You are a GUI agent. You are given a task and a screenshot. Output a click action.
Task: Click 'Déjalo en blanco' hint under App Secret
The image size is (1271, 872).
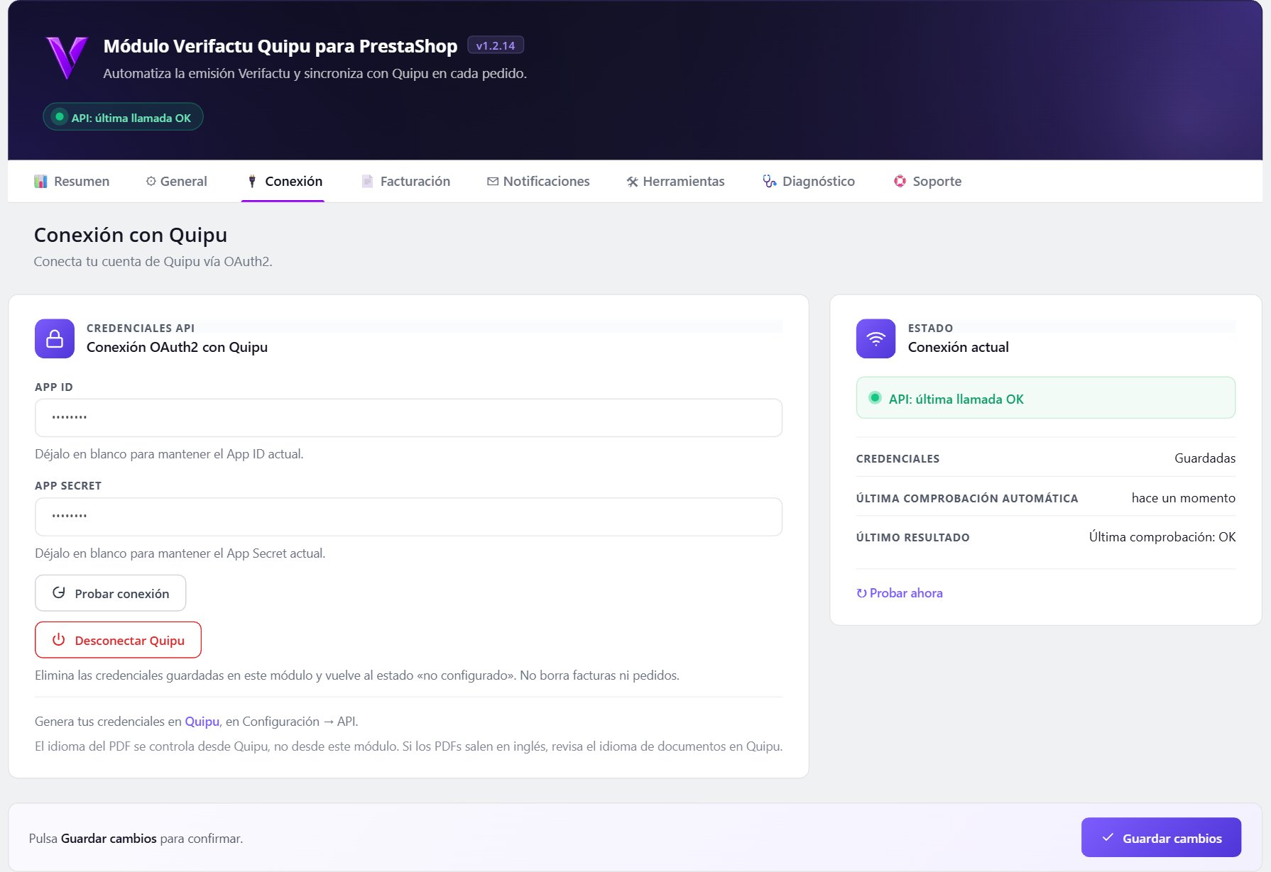tap(180, 553)
